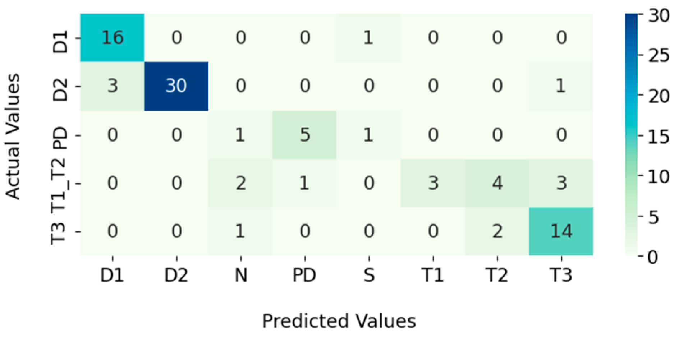Click the Predicted Values axis title
674x337 pixels.
pos(339,321)
